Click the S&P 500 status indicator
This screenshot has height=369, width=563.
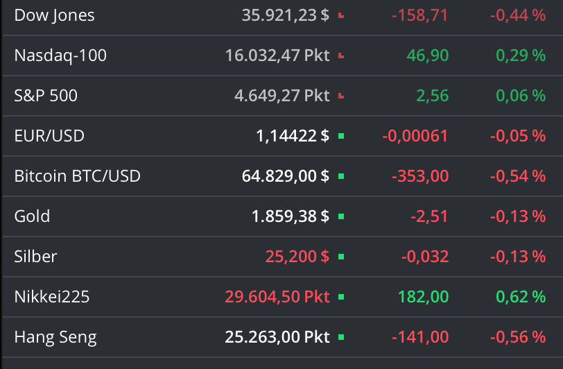[340, 96]
